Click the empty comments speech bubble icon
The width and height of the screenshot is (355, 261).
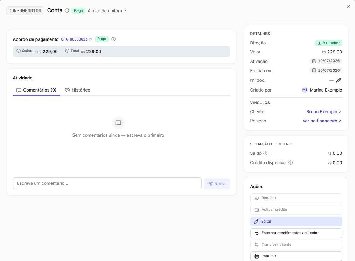click(118, 123)
